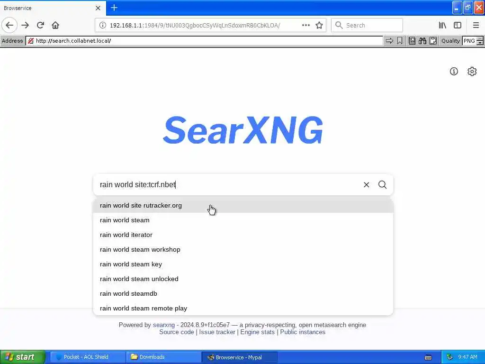
Task: Open page actions three-dots menu
Action: click(306, 25)
